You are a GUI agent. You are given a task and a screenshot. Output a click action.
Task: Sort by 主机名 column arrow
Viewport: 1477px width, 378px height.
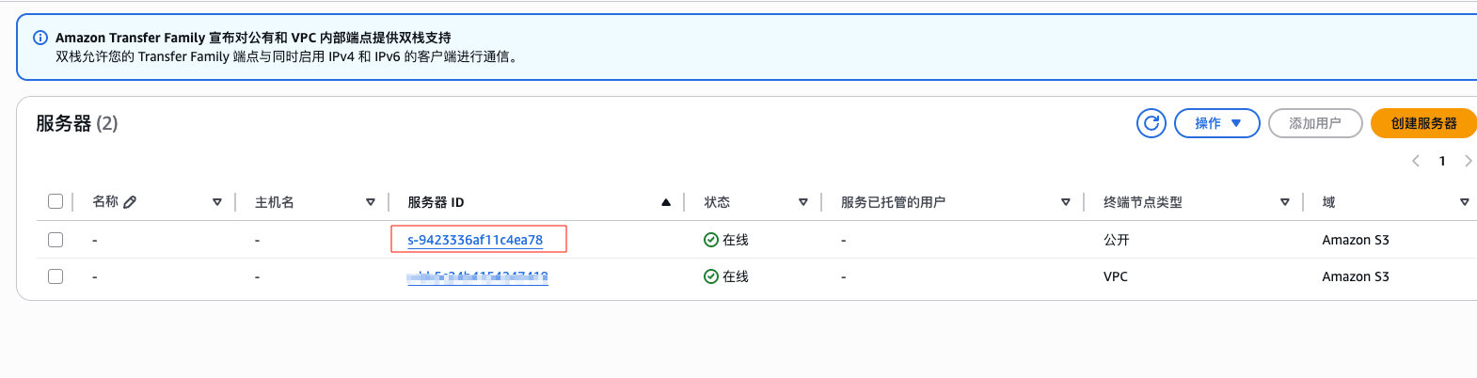pyautogui.click(x=371, y=202)
